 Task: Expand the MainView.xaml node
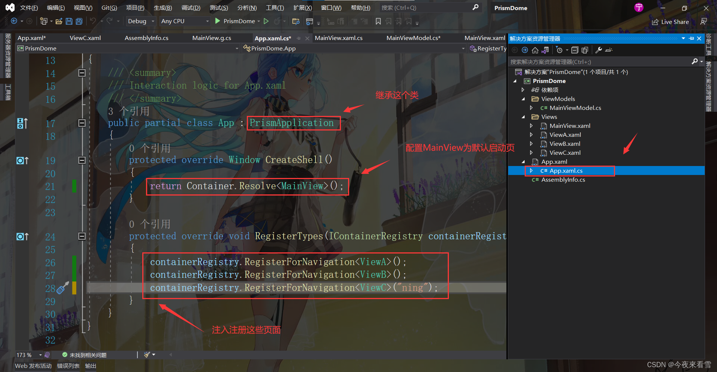(531, 126)
